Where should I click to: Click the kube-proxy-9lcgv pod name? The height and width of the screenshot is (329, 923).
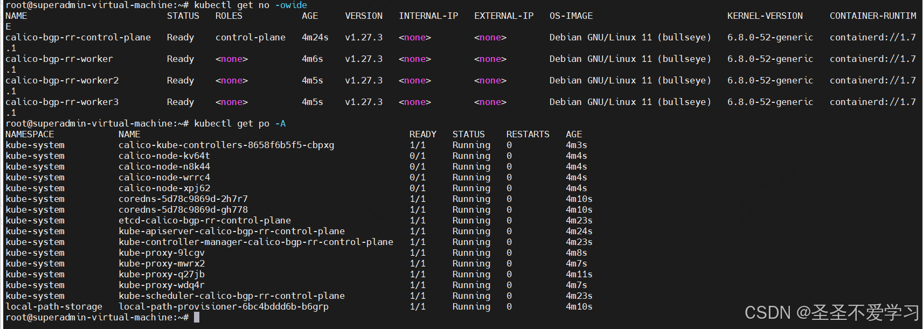click(162, 253)
